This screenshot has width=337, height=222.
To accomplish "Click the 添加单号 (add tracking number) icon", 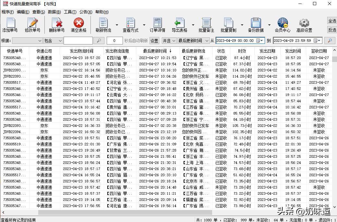I will coord(10,24).
